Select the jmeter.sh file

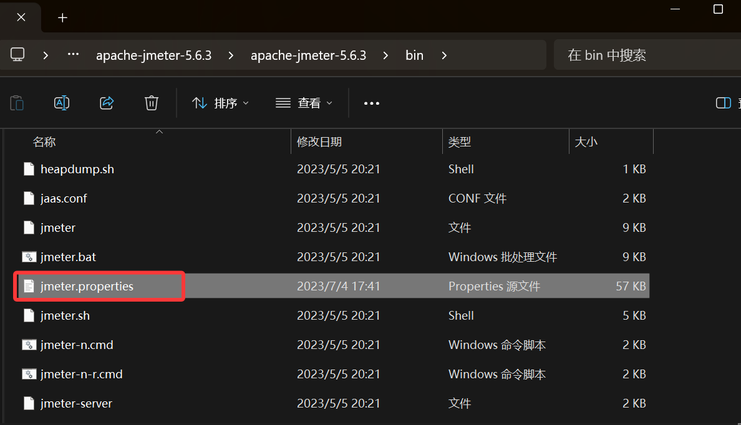tap(65, 315)
